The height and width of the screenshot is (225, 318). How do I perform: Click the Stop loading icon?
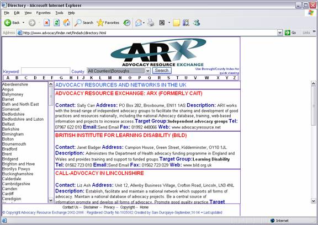point(46,23)
